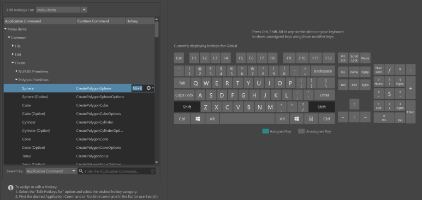Image resolution: width=422 pixels, height=200 pixels.
Task: Toggle the right Alt modifier key
Action: (x=282, y=119)
